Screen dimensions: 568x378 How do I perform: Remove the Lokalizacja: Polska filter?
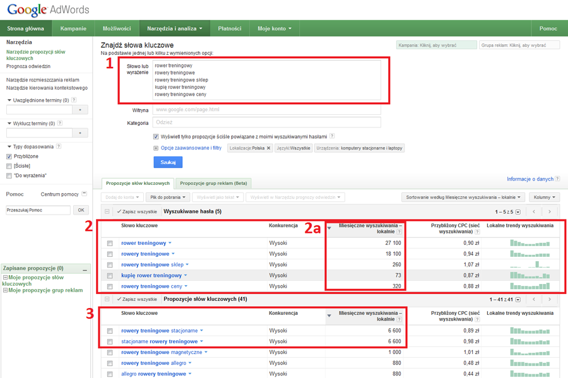click(x=268, y=148)
